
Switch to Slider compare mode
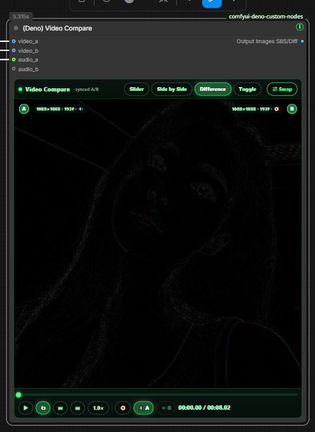click(x=136, y=90)
